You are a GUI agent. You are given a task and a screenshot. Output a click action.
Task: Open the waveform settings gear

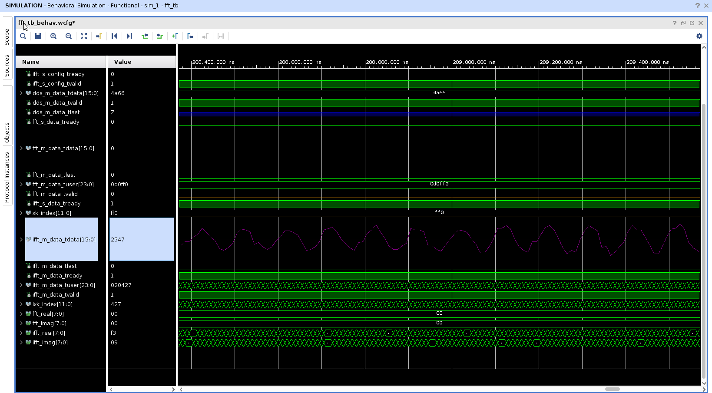699,36
